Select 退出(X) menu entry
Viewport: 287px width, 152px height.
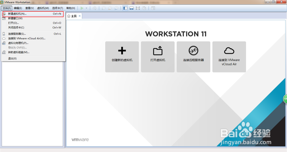point(33,58)
